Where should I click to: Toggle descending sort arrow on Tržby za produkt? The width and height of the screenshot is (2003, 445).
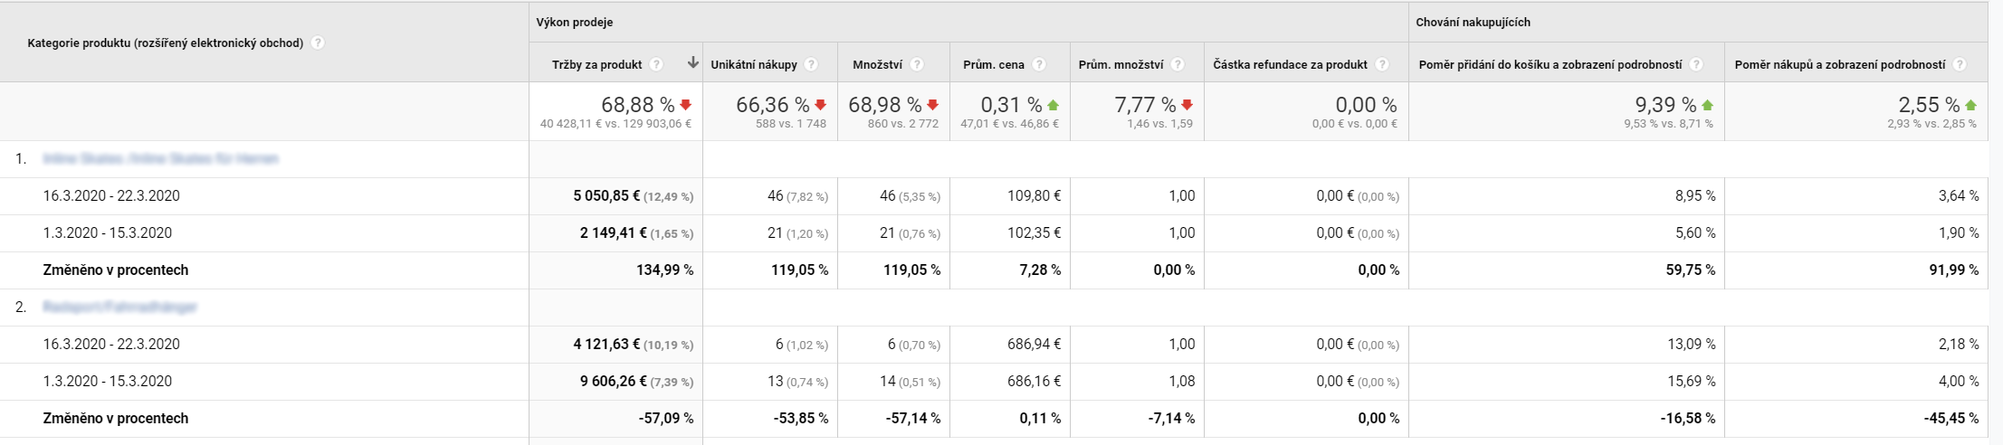(x=693, y=63)
